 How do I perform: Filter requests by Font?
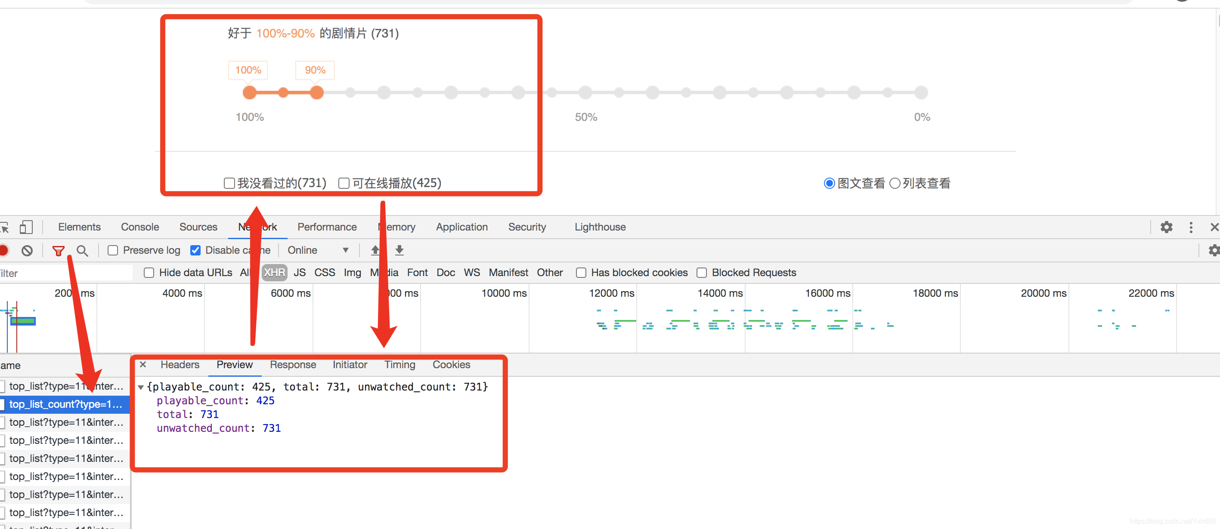click(417, 273)
